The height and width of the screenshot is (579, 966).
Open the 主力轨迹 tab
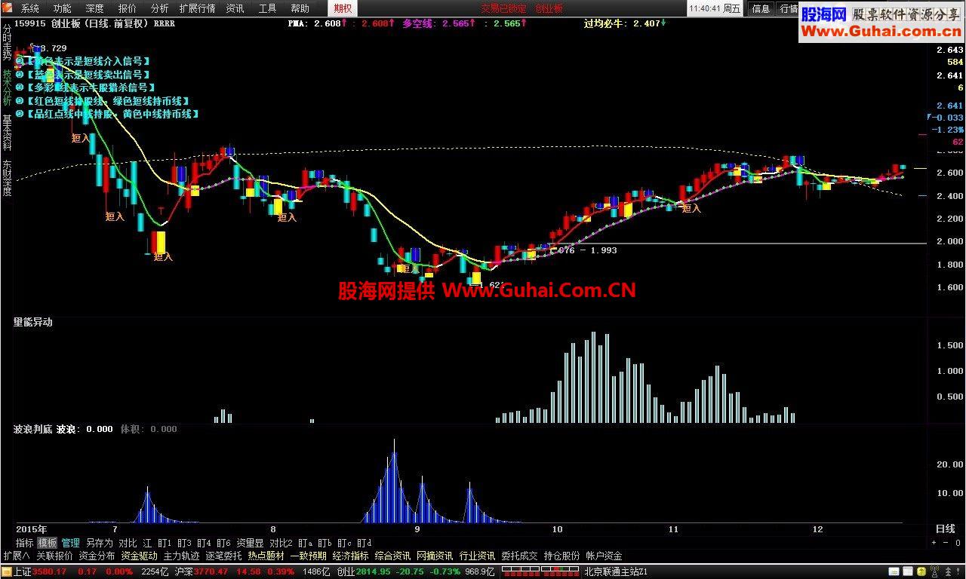(x=181, y=556)
